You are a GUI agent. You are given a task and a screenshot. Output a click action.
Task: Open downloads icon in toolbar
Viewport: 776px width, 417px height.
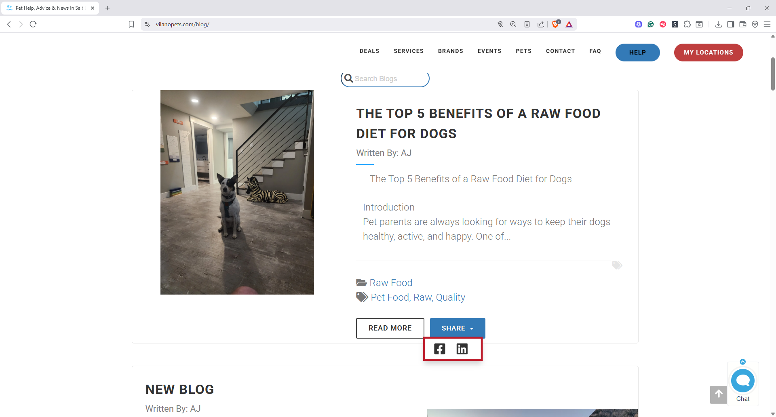719,24
